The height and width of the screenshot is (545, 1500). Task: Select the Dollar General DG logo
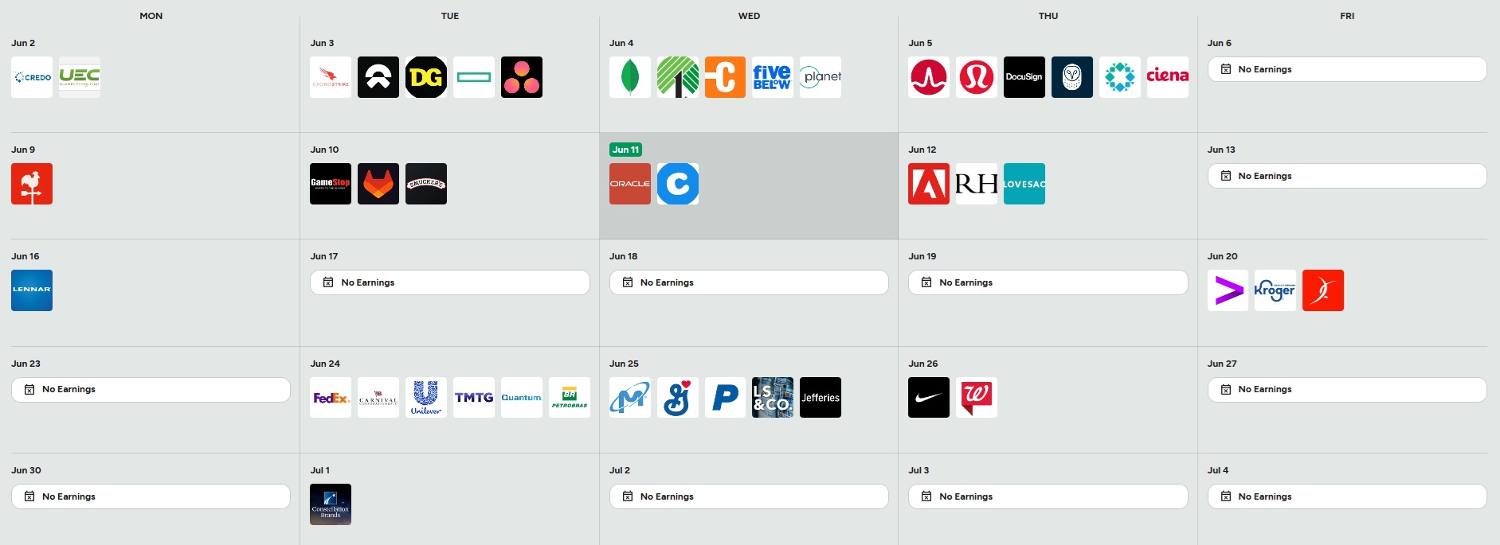pos(426,77)
